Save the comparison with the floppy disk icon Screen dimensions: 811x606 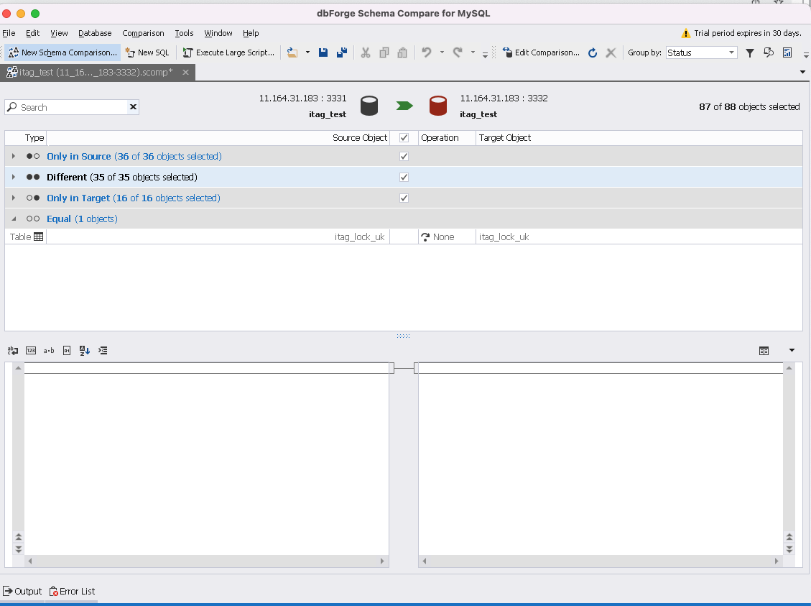(x=323, y=52)
